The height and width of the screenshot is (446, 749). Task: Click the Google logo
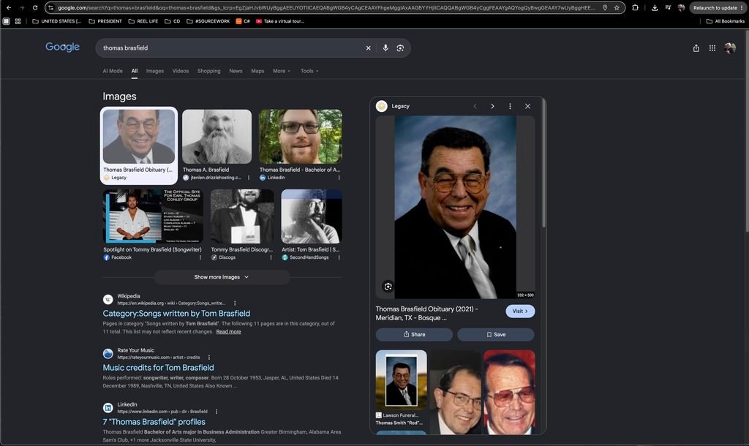point(63,47)
